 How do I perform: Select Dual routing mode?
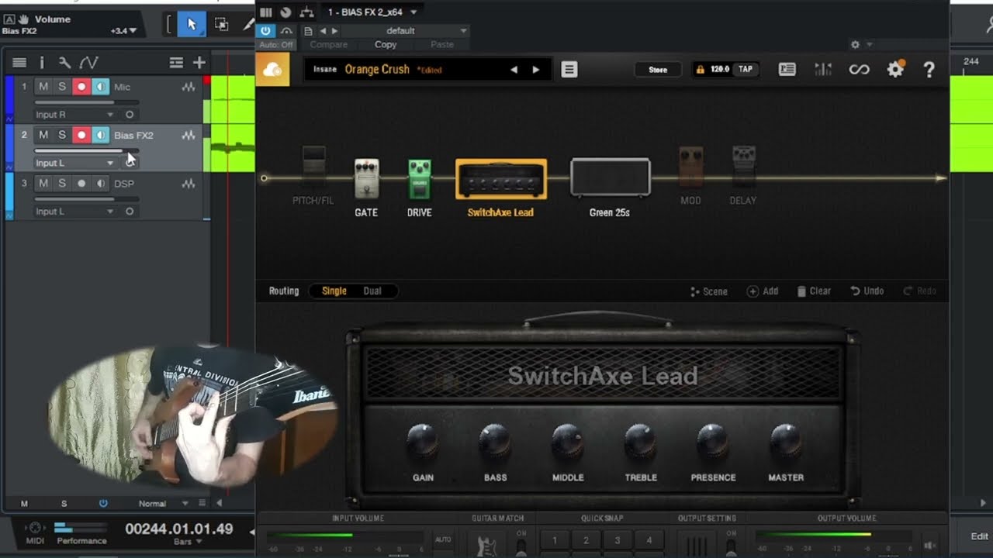click(x=372, y=291)
